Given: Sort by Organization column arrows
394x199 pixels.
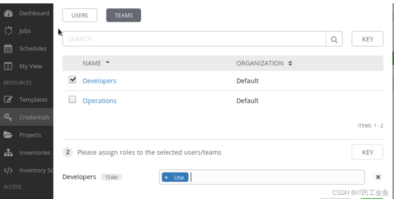Looking at the screenshot, I should (x=290, y=63).
